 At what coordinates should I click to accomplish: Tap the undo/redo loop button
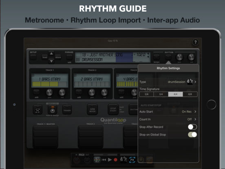(x=37, y=110)
